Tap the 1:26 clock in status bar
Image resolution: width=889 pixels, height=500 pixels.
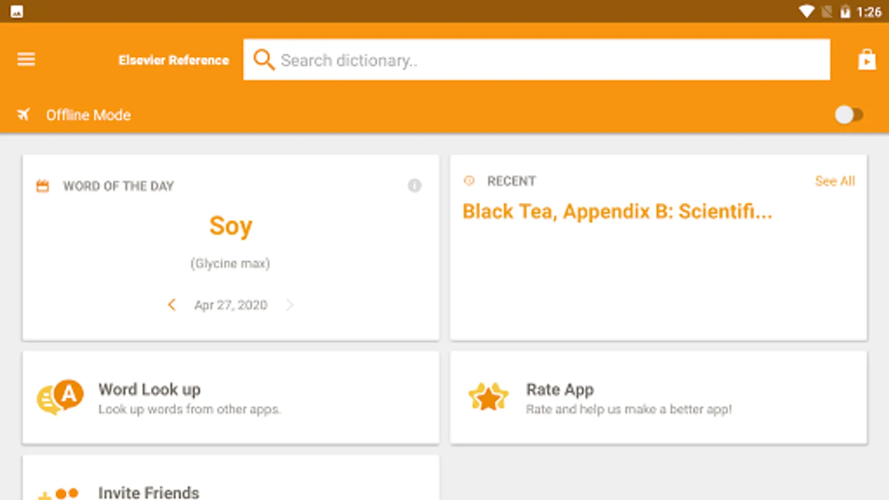point(869,12)
